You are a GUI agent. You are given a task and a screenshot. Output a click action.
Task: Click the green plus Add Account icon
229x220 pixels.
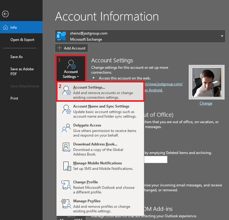59,48
